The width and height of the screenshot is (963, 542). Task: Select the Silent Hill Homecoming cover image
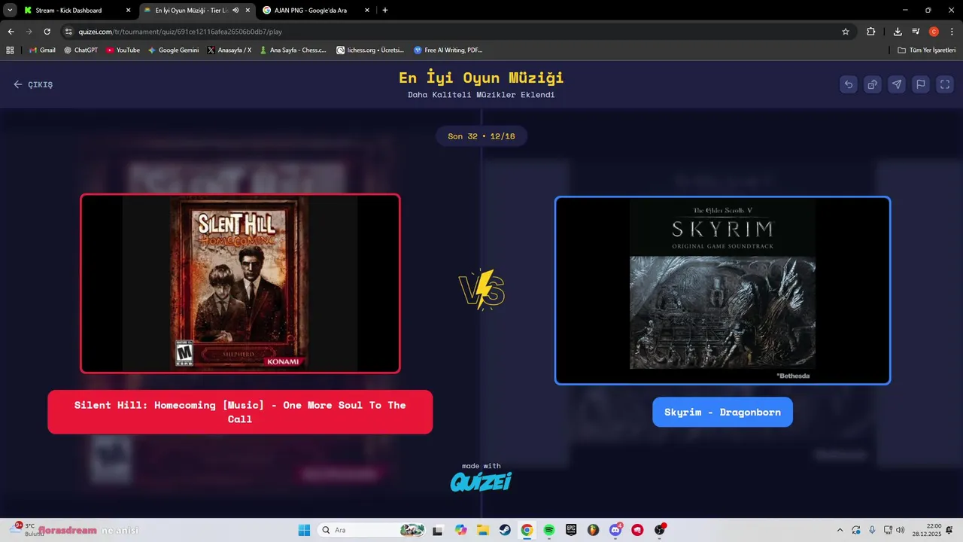click(240, 283)
